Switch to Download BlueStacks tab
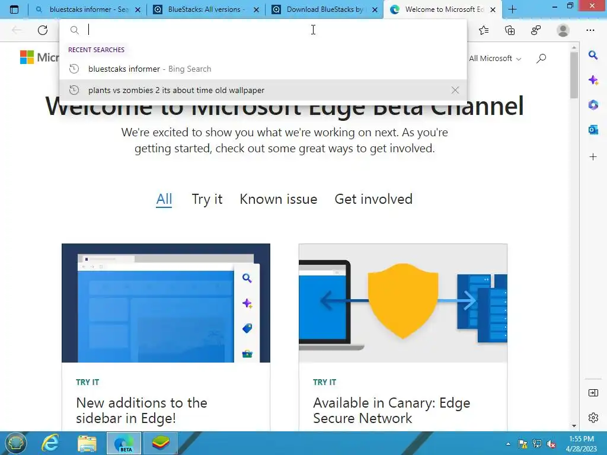Screen dimensions: 607x455 pos(324,9)
